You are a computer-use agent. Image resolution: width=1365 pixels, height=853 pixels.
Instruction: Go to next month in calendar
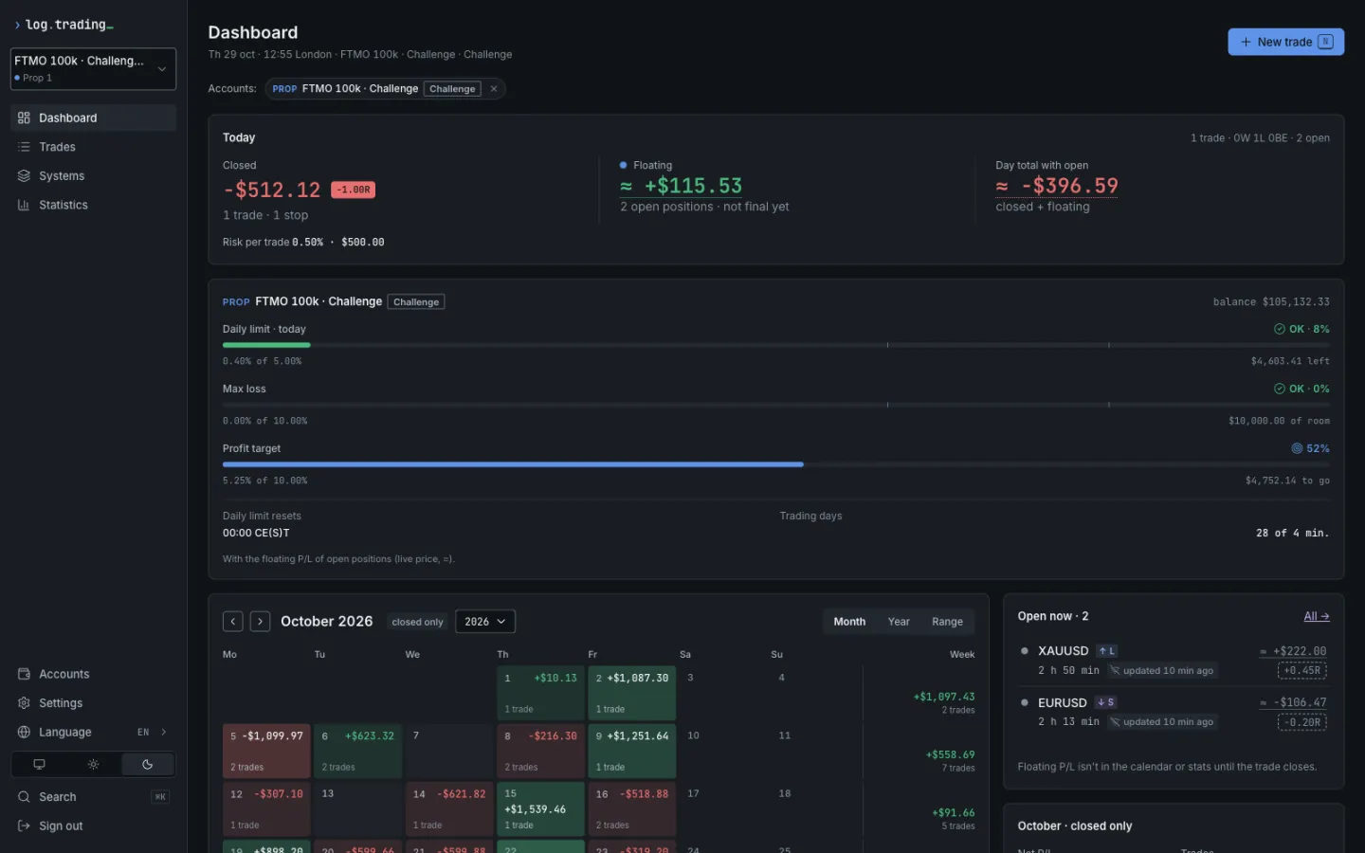260,622
